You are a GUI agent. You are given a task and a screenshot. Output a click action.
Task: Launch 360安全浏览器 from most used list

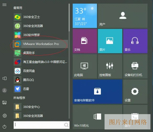tap(41, 26)
